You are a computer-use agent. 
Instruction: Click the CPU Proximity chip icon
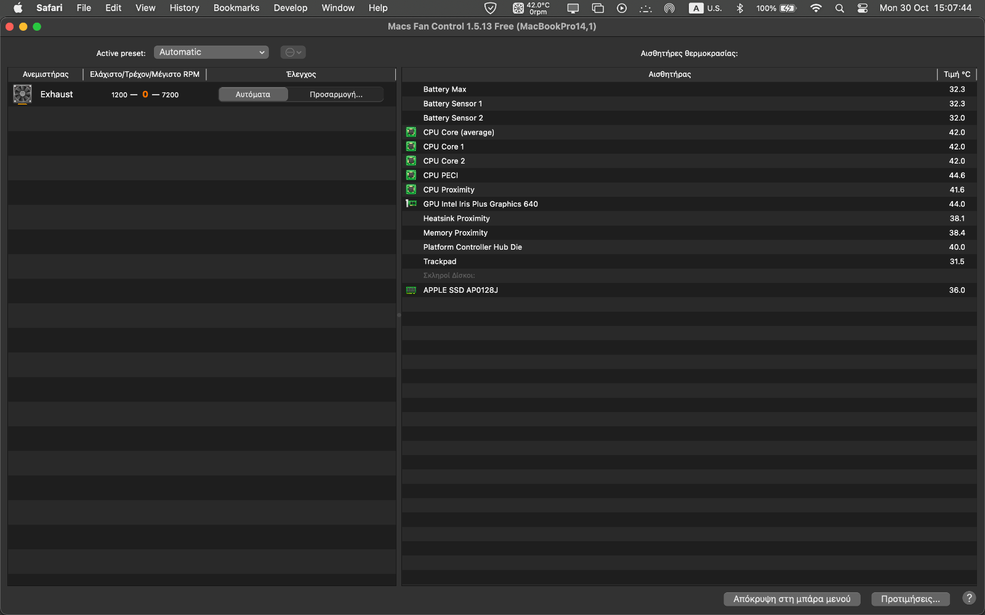[411, 189]
